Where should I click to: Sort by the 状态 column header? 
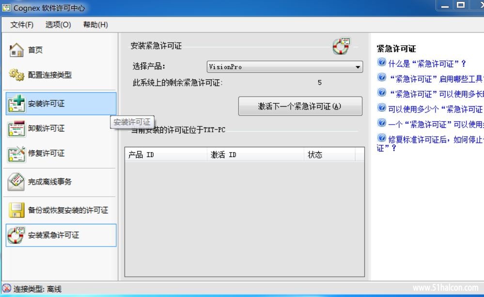pyautogui.click(x=329, y=155)
